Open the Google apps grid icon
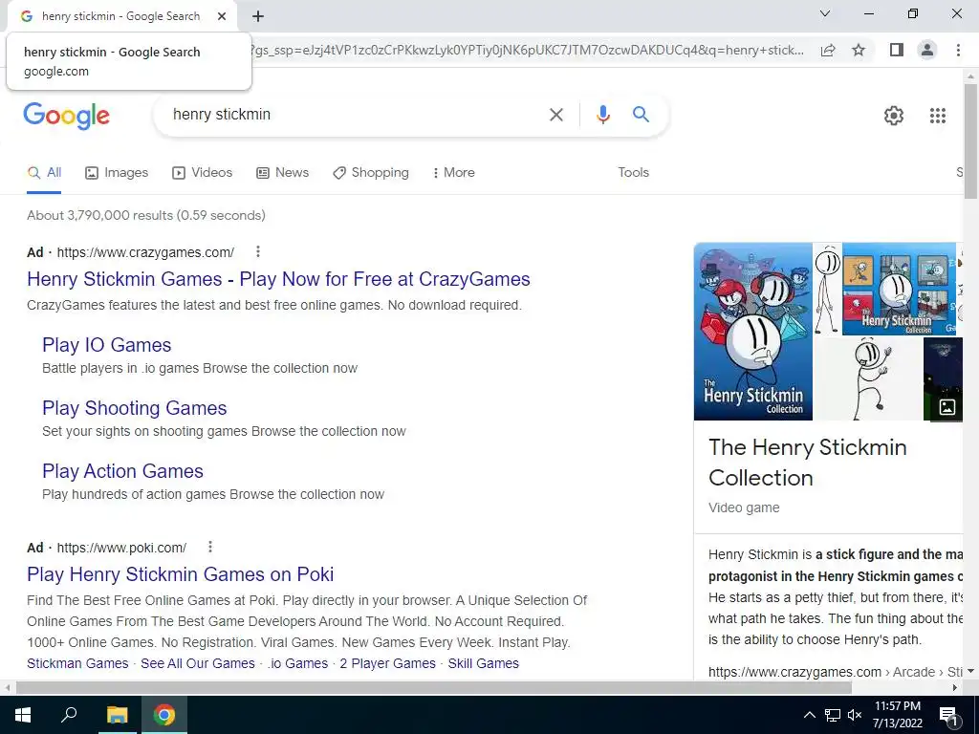This screenshot has width=979, height=734. coord(937,116)
